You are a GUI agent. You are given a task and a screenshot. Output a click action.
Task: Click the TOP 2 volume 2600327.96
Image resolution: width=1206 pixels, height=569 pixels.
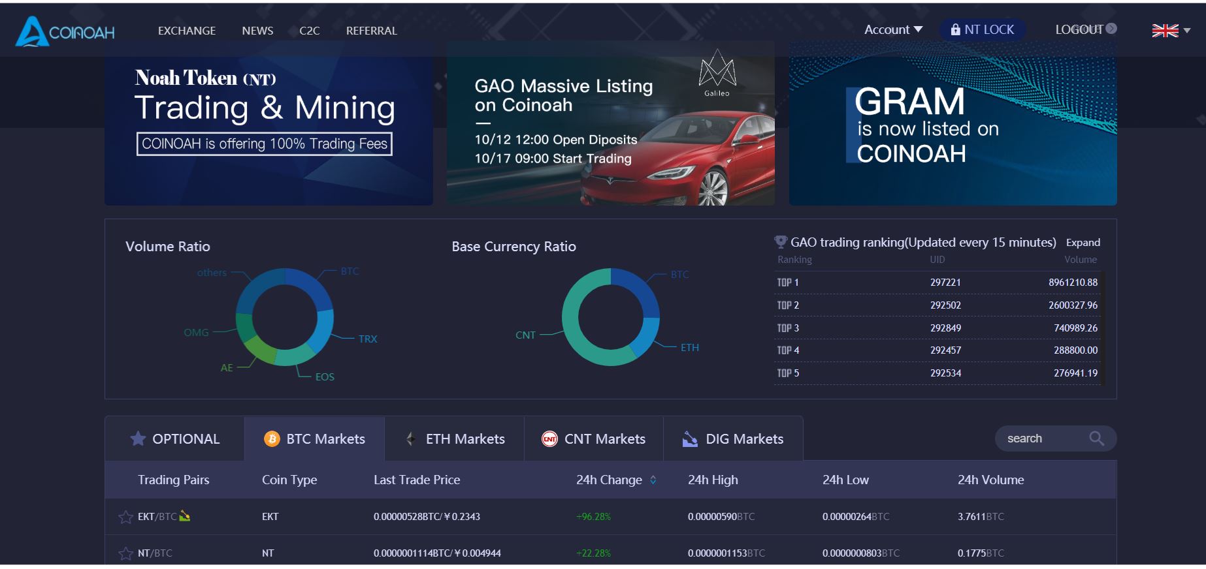[1073, 305]
